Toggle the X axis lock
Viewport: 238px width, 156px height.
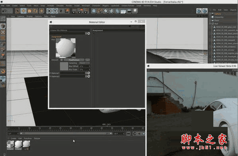click(49, 11)
